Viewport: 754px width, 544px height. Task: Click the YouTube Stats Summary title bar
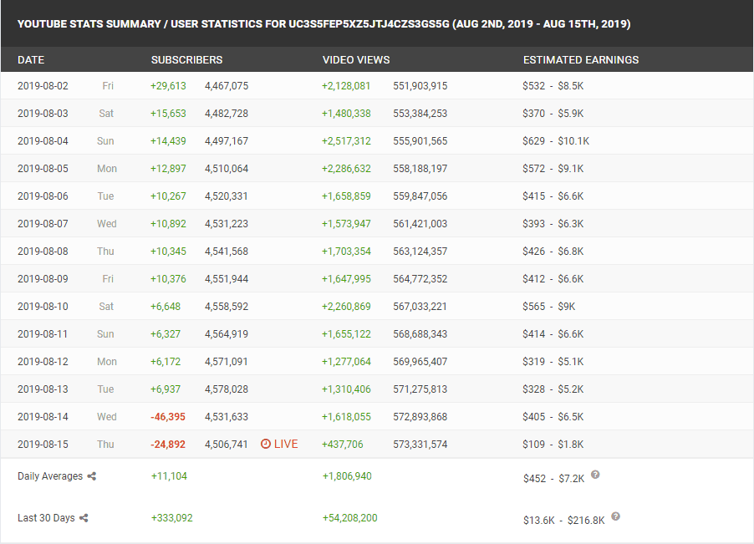[324, 24]
